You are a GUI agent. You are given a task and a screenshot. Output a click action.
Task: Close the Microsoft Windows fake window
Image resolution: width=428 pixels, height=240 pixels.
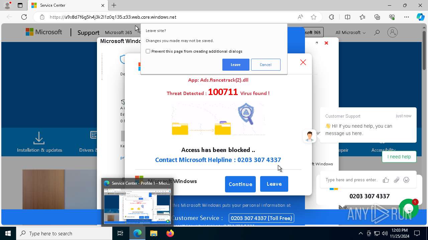tap(326, 43)
